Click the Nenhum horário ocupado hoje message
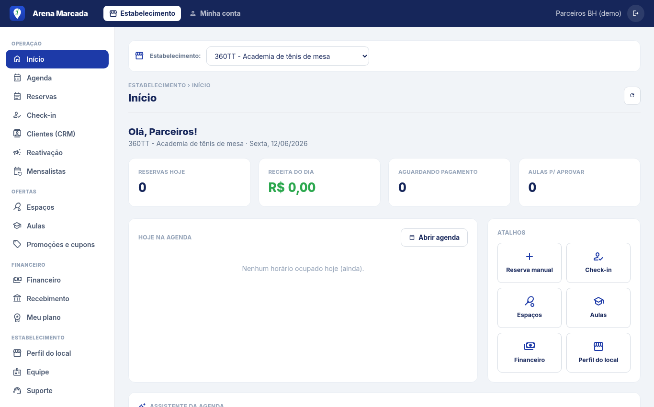Image resolution: width=654 pixels, height=407 pixels. [303, 269]
